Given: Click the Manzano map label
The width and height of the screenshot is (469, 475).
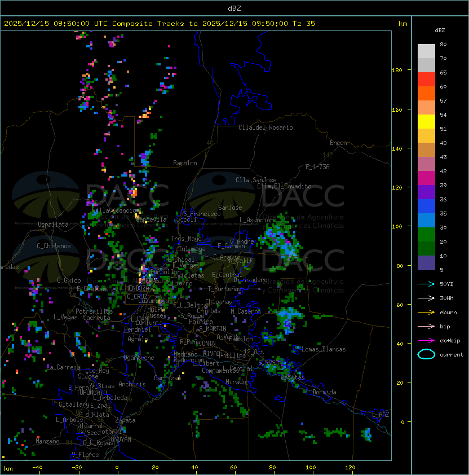Looking at the screenshot, I should pyautogui.click(x=47, y=441).
